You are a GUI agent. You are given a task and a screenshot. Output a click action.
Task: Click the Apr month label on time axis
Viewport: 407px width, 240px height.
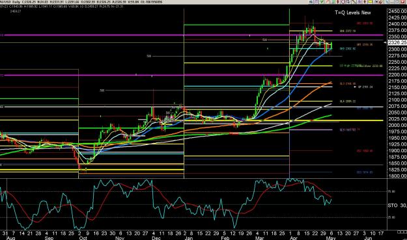(294, 238)
